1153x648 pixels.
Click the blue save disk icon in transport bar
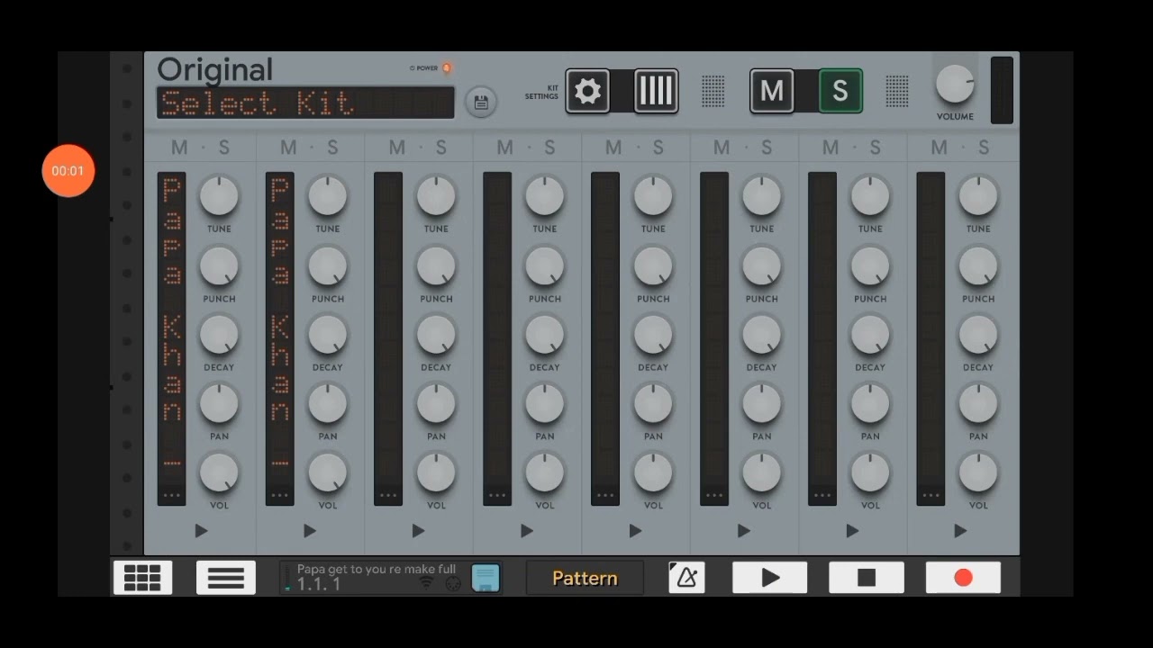486,578
